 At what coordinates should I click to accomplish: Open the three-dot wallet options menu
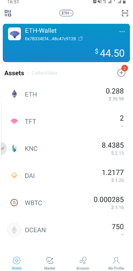click(x=122, y=32)
